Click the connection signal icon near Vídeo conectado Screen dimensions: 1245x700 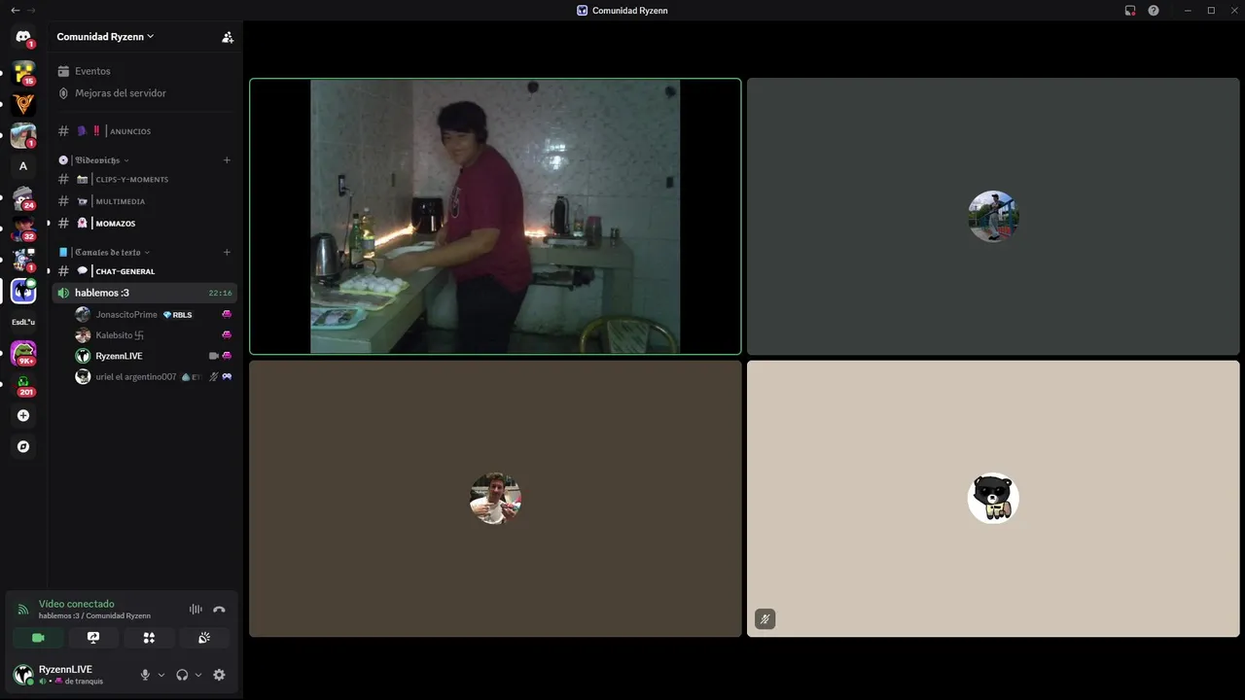pyautogui.click(x=23, y=610)
